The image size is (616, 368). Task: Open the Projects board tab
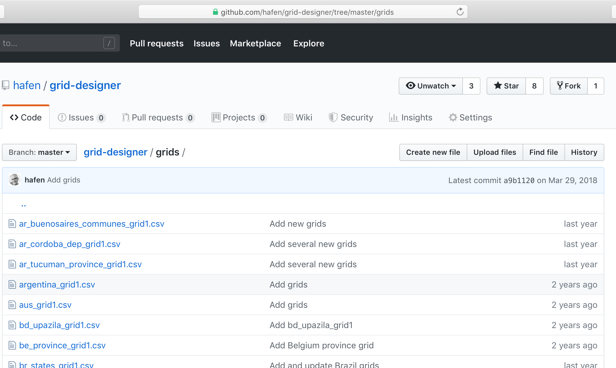coord(239,117)
